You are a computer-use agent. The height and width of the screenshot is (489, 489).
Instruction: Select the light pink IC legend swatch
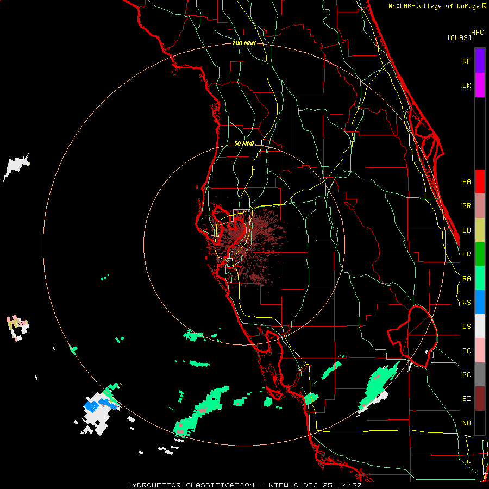coord(480,350)
